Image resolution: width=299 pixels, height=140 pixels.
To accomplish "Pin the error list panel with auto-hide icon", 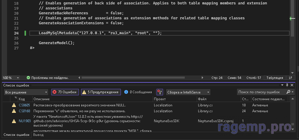I will tap(287, 85).
